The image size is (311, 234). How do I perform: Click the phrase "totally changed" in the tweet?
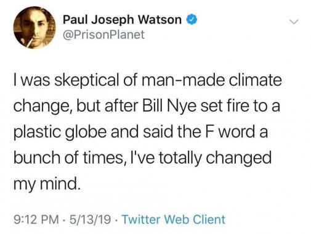(x=216, y=158)
